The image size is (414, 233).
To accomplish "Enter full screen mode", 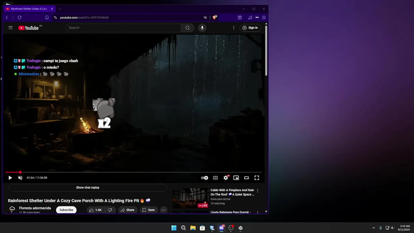I will (x=257, y=178).
